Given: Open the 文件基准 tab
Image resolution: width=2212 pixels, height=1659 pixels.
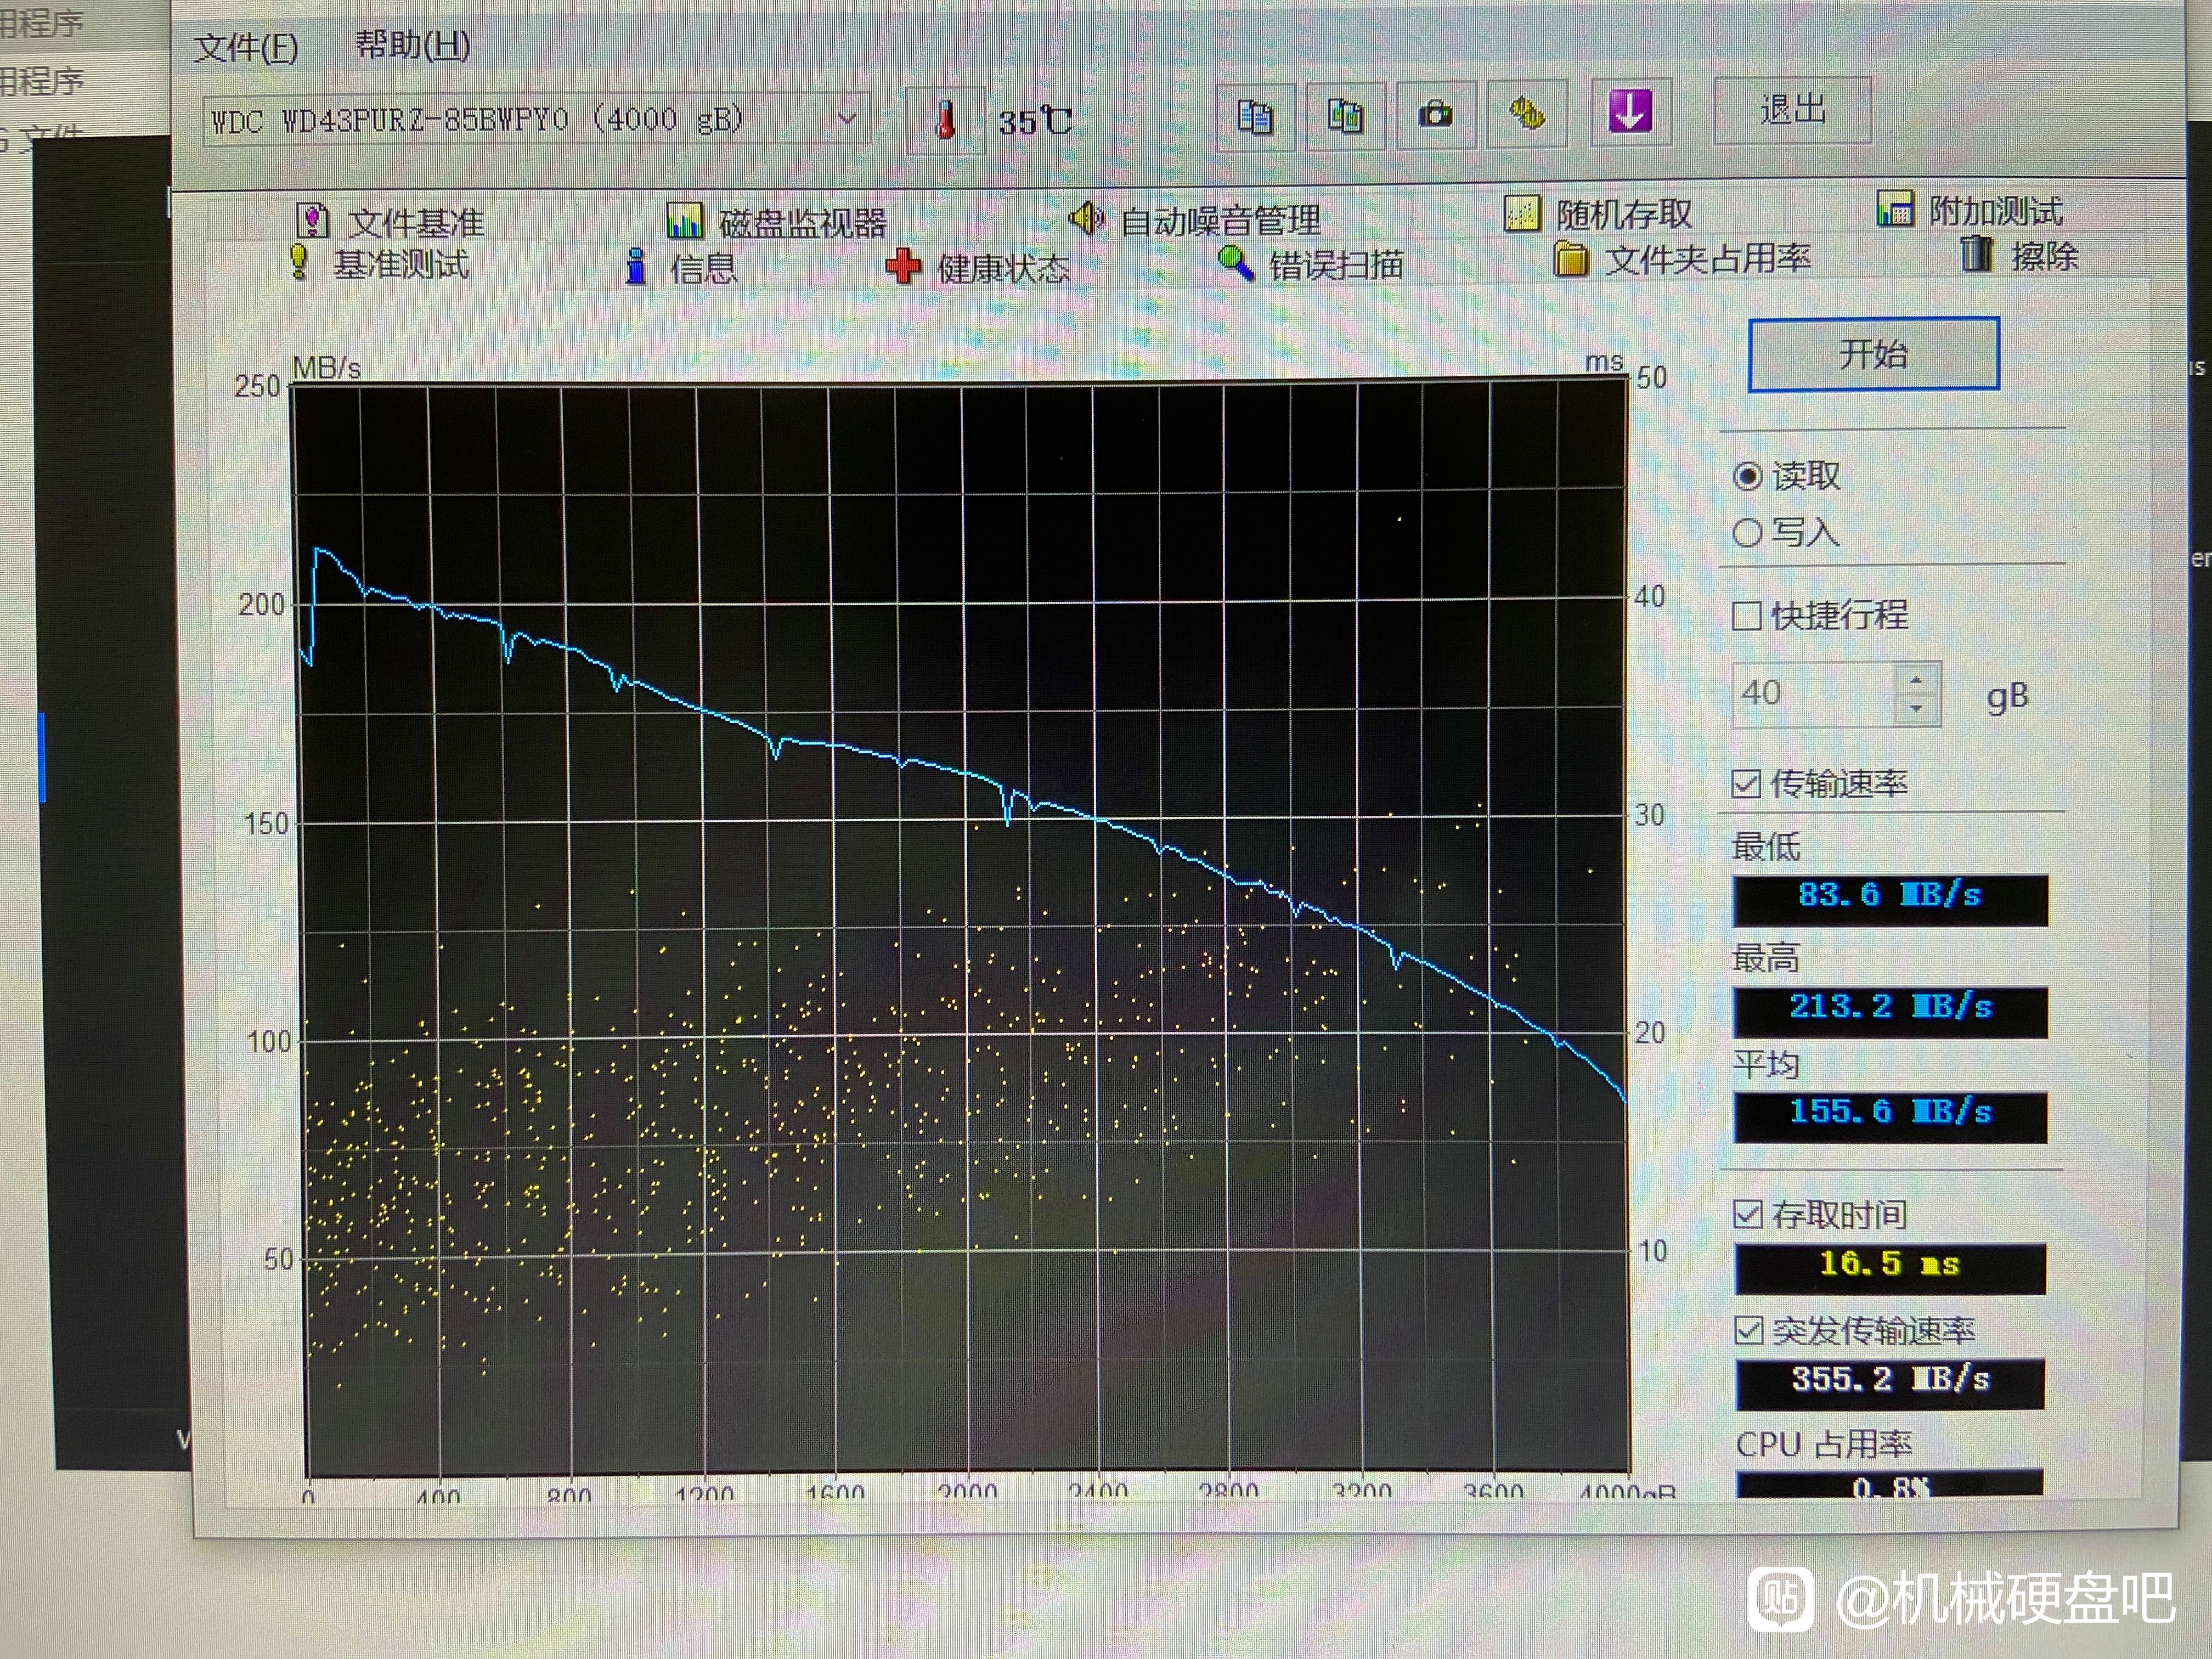Looking at the screenshot, I should pos(391,221).
